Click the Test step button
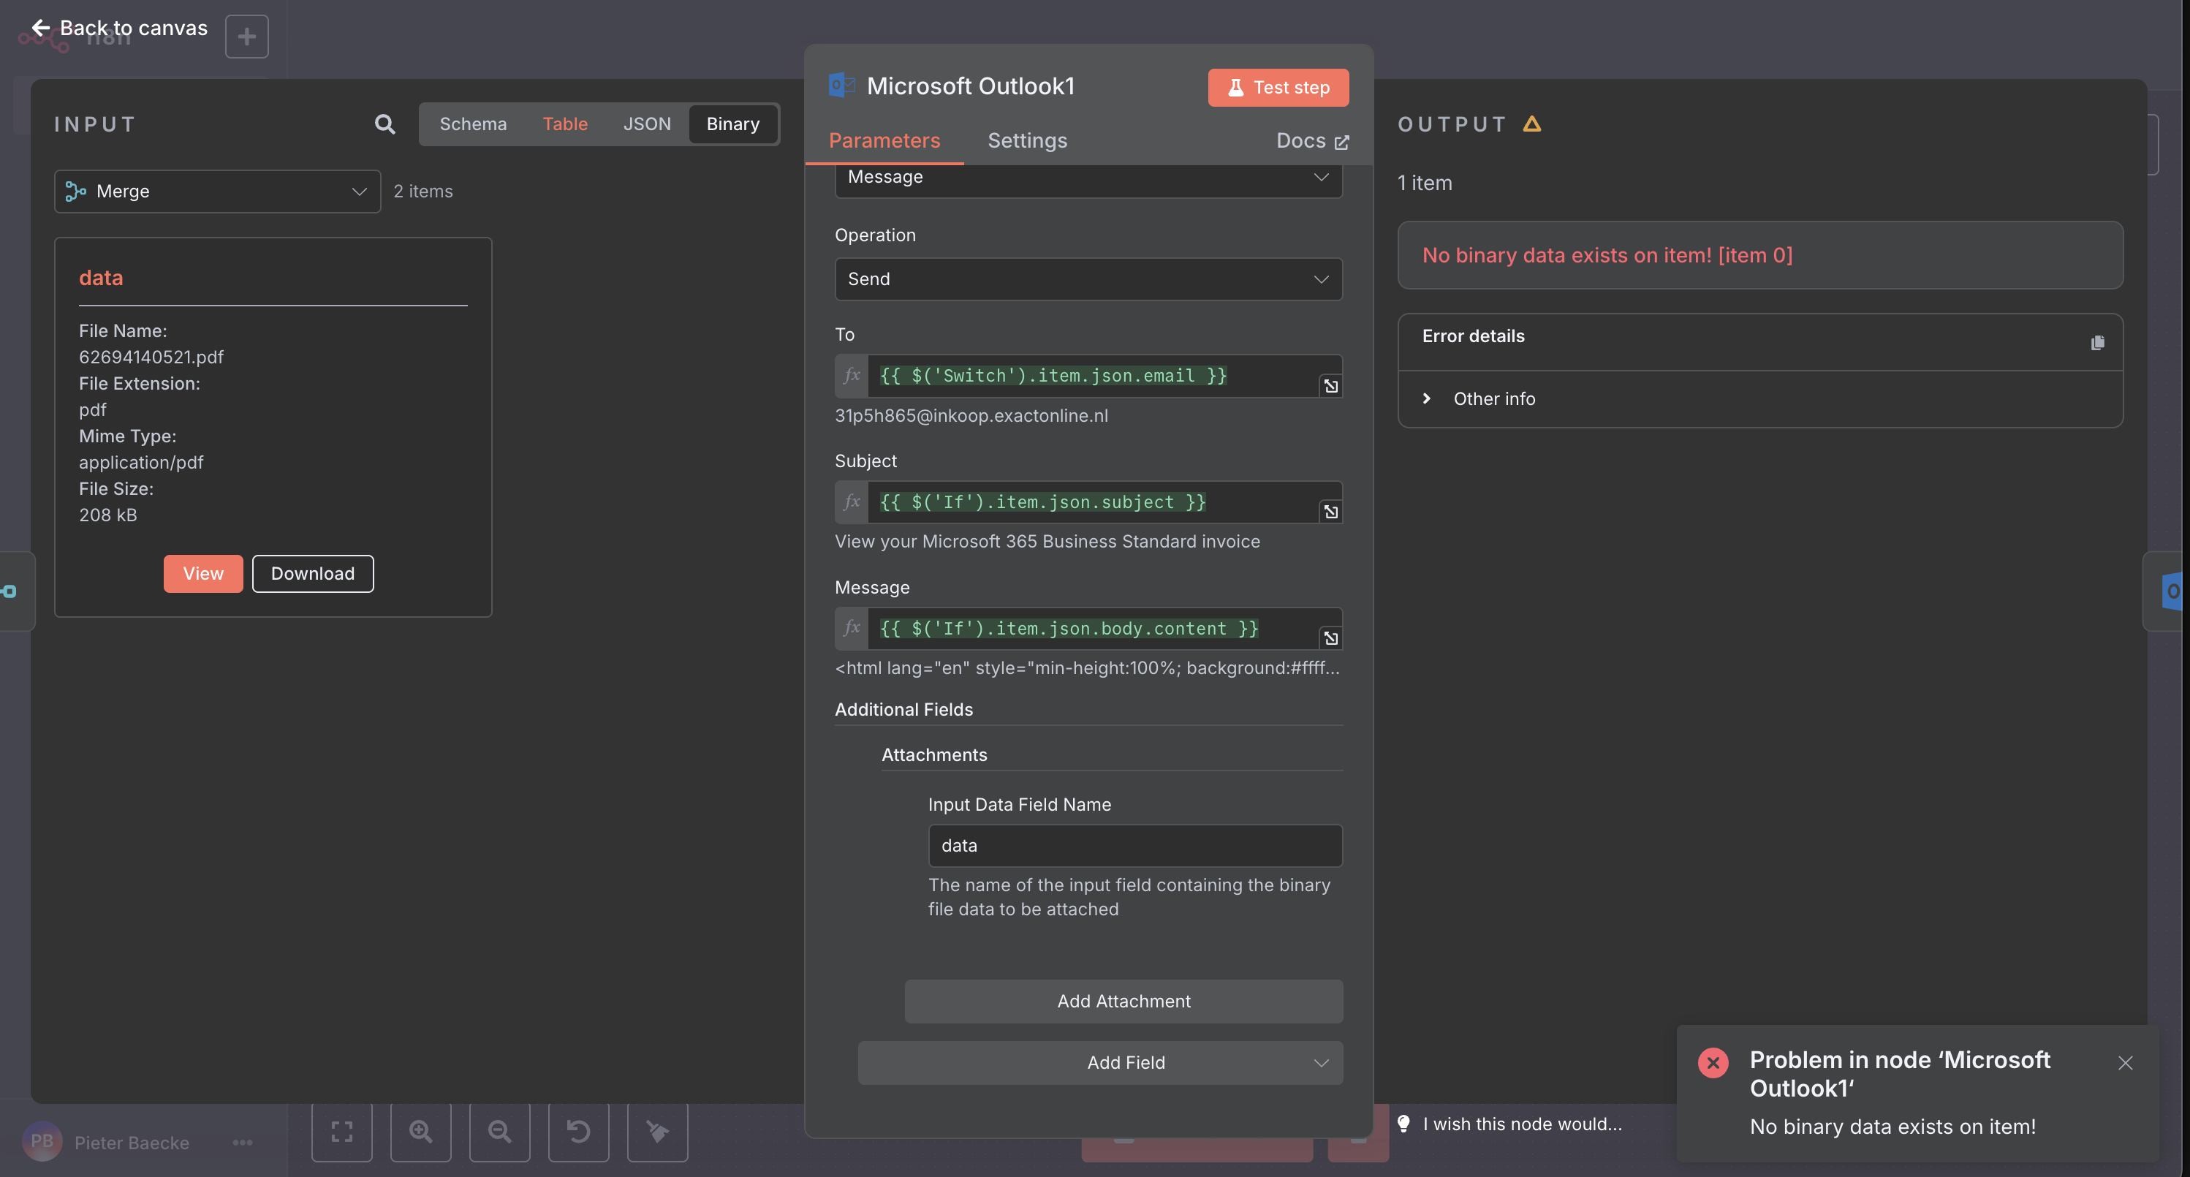This screenshot has height=1177, width=2190. tap(1278, 88)
